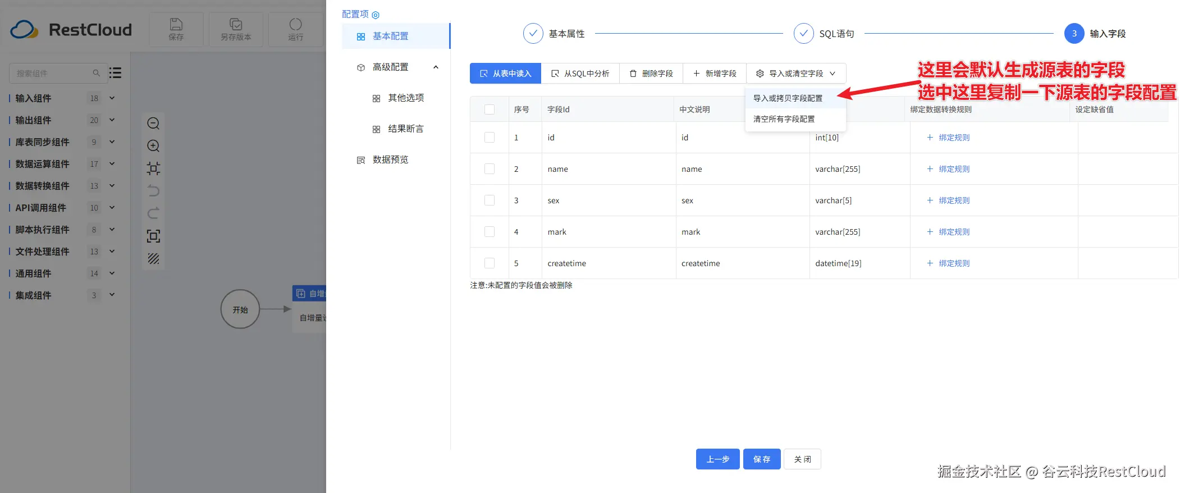Click the 运行 toolbar icon
This screenshot has height=493, width=1180.
click(x=295, y=24)
